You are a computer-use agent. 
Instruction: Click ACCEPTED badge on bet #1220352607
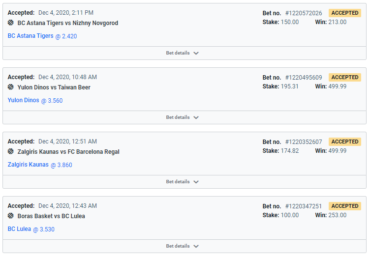(x=344, y=142)
